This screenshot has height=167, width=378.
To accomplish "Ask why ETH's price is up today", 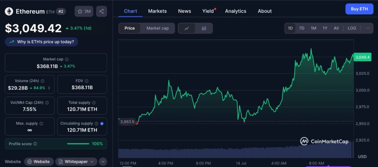I will [x=41, y=42].
